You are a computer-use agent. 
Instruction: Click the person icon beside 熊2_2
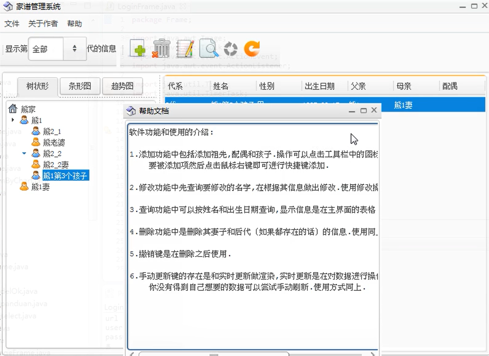click(x=36, y=153)
